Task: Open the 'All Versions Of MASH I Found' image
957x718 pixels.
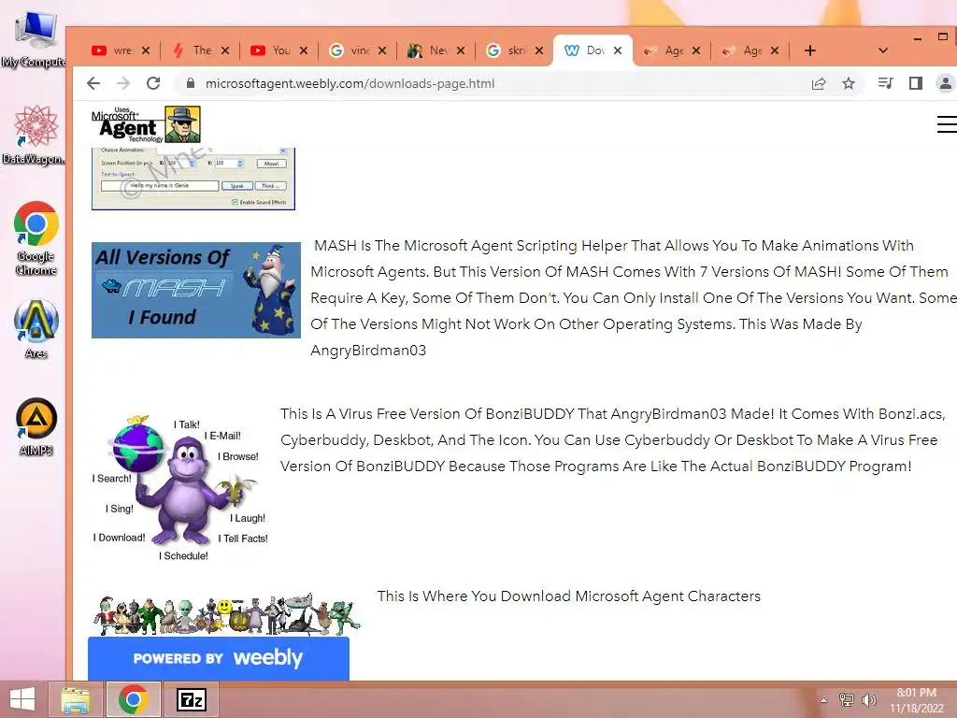Action: 196,290
